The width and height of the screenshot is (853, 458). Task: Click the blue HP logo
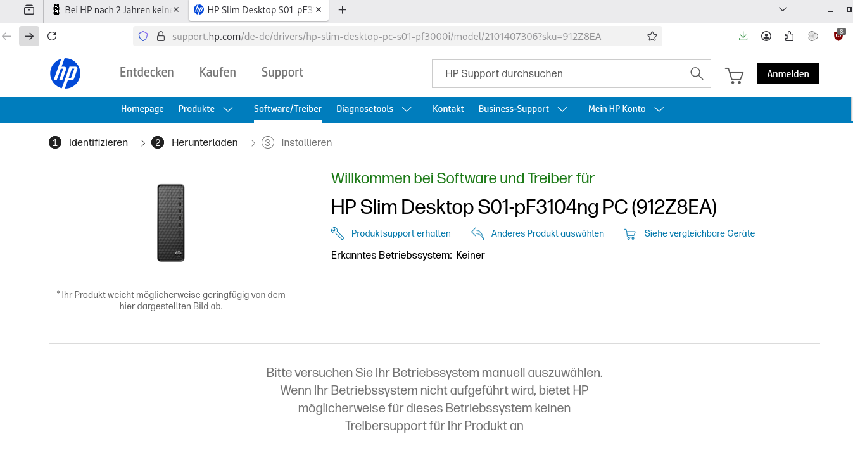(x=65, y=73)
